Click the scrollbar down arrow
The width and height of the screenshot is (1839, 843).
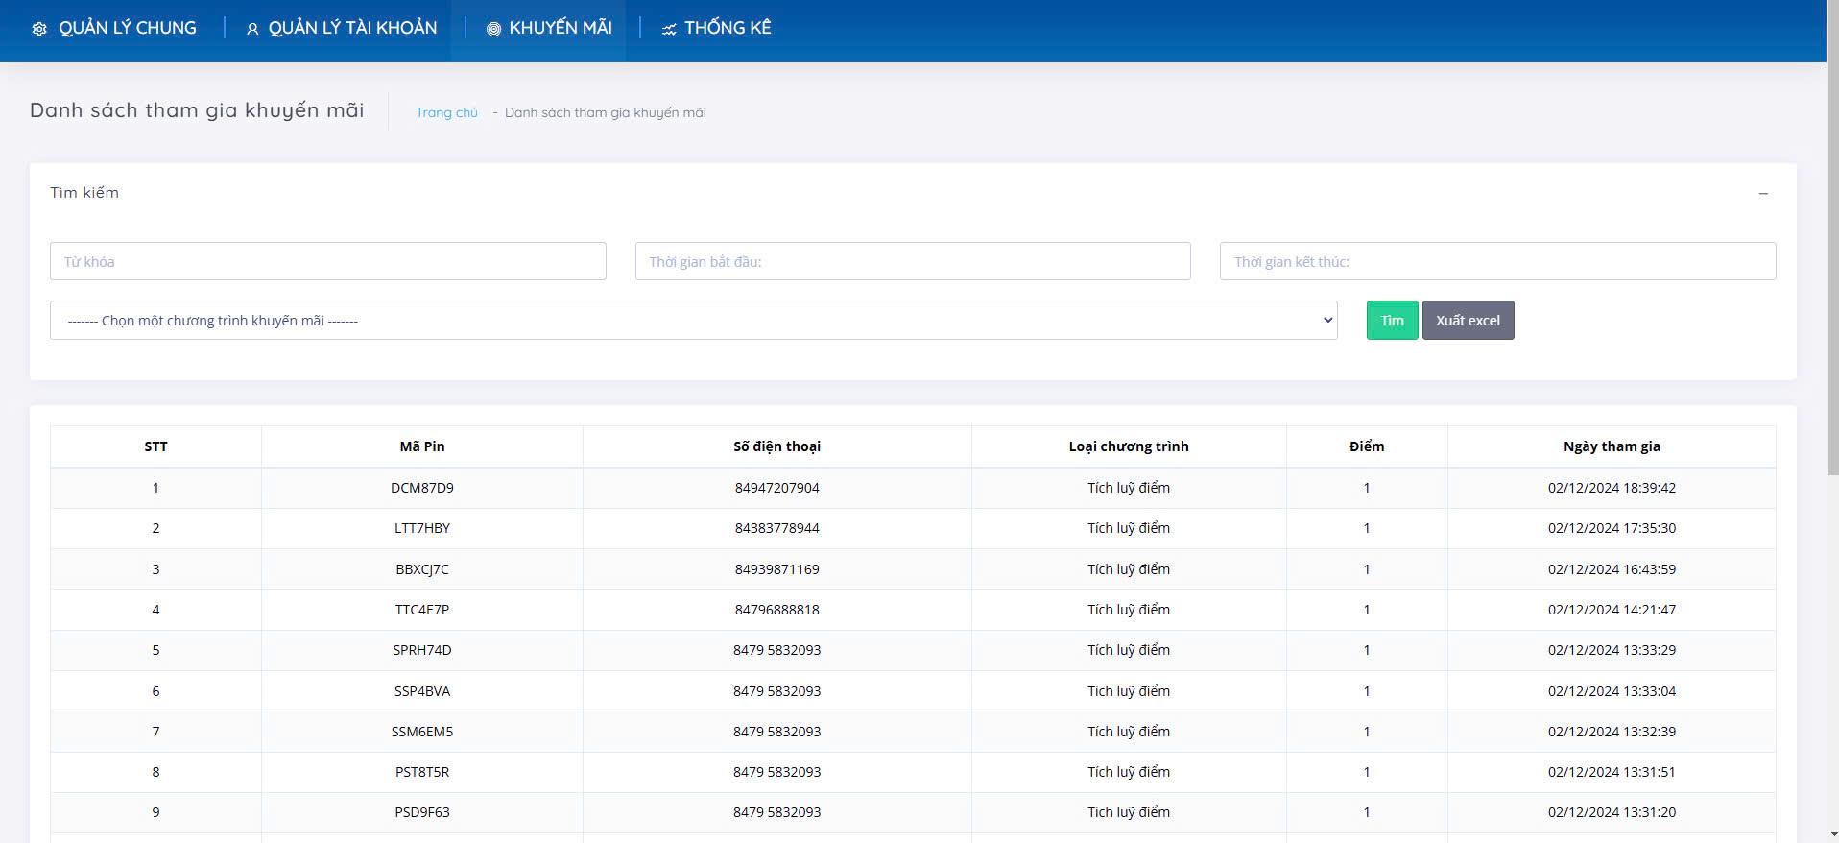(x=1832, y=835)
